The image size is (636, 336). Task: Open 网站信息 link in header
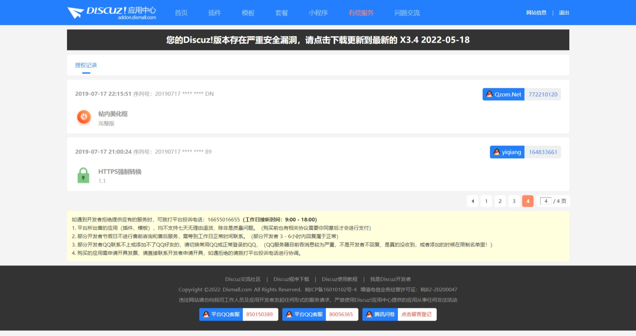point(536,13)
